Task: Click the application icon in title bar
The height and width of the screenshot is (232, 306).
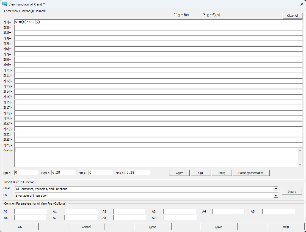Action: coord(4,4)
